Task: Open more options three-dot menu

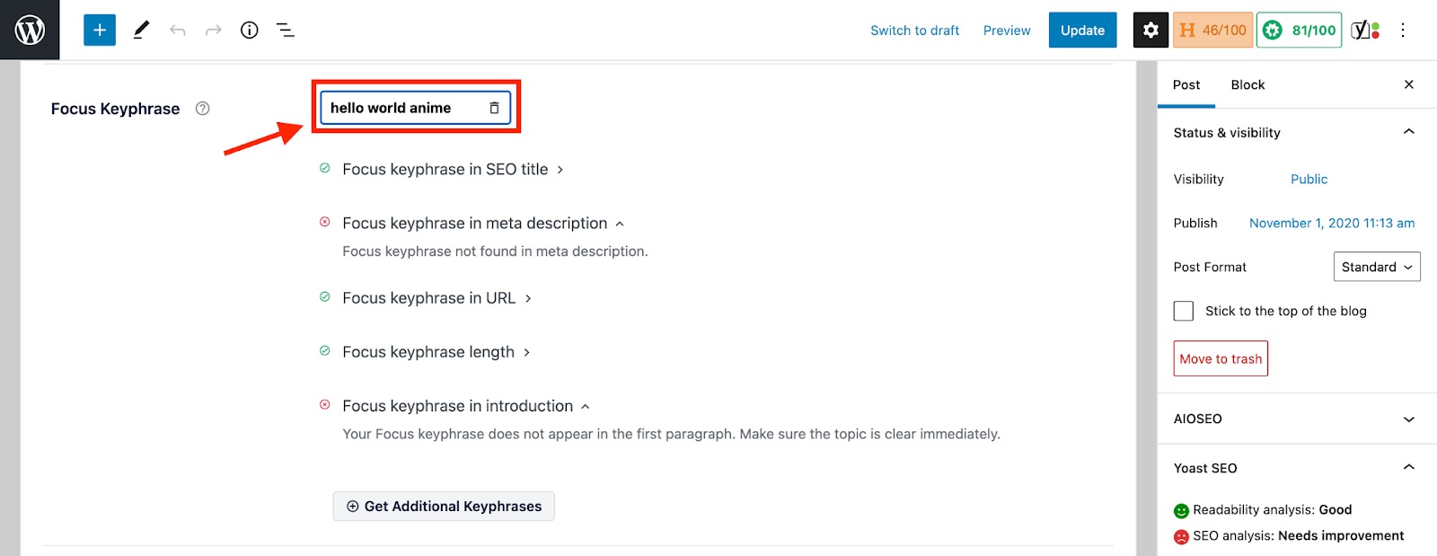Action: point(1403,30)
